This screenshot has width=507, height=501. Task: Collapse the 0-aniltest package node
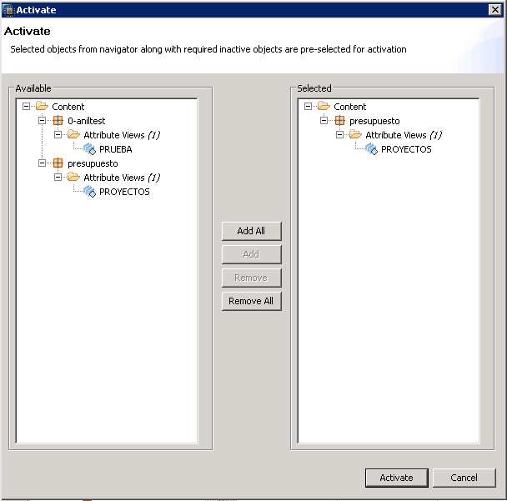coord(43,121)
